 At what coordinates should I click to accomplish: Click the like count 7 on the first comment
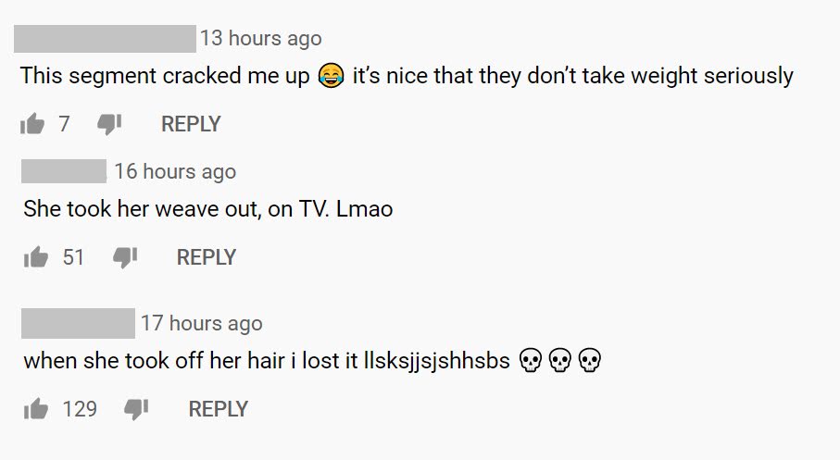64,124
